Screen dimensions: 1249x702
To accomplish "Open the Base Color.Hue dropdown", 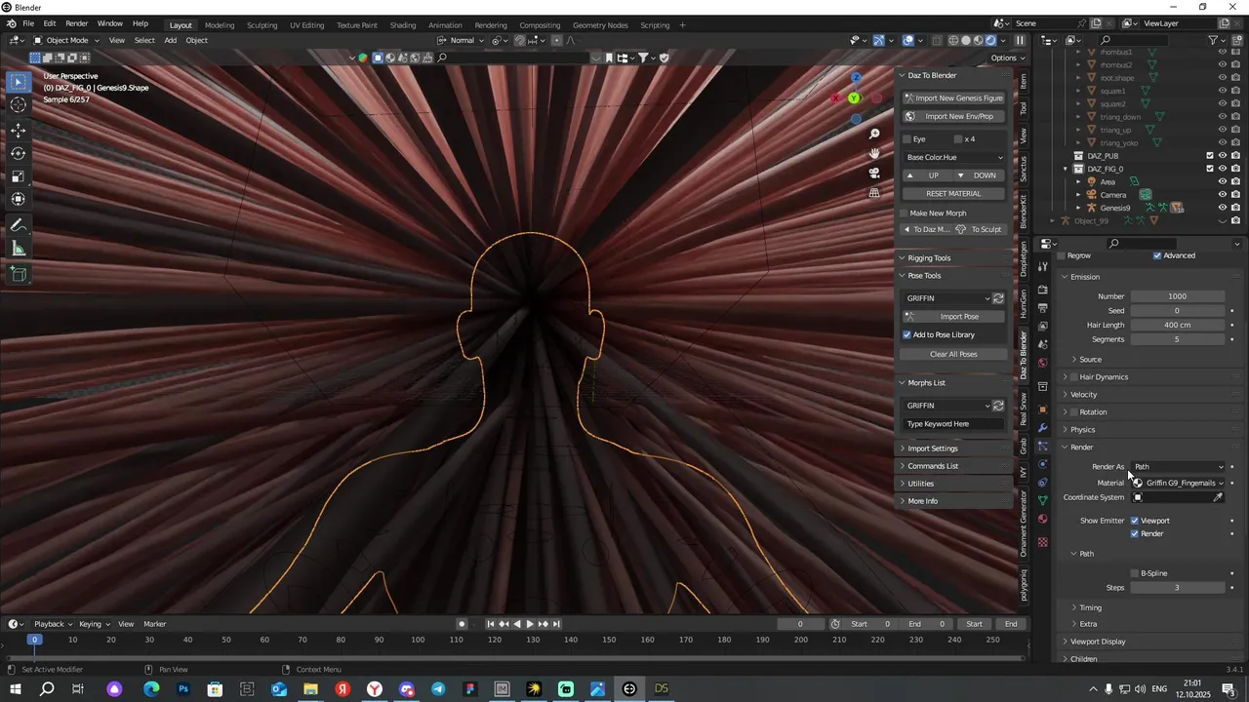I will pos(954,158).
